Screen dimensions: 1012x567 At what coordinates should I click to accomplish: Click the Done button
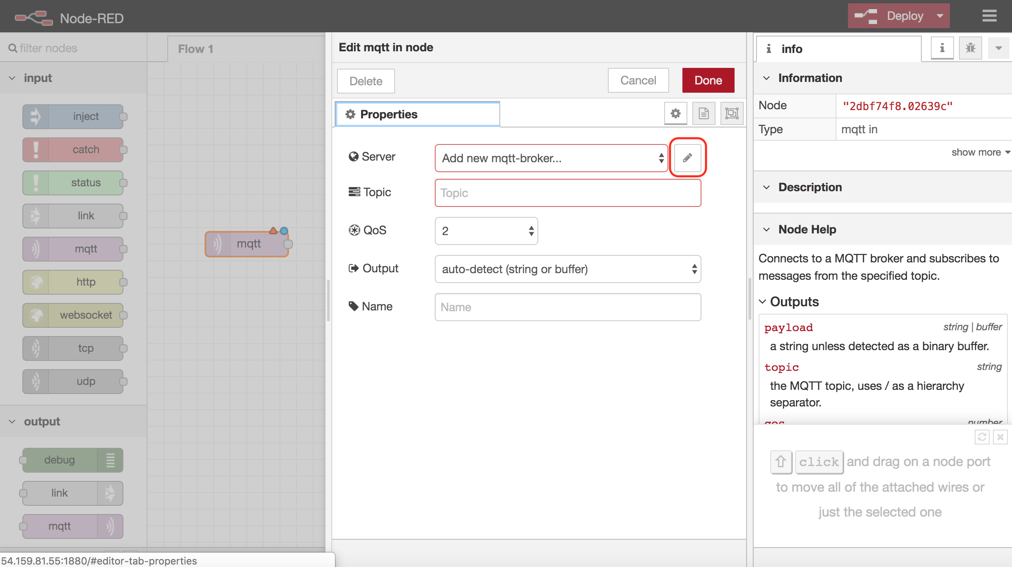pyautogui.click(x=708, y=80)
